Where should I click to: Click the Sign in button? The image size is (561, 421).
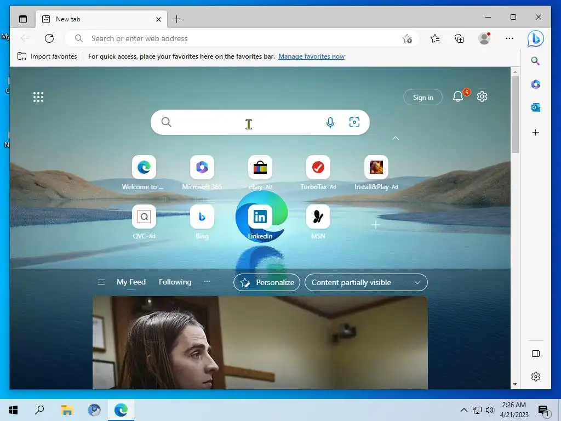[423, 97]
